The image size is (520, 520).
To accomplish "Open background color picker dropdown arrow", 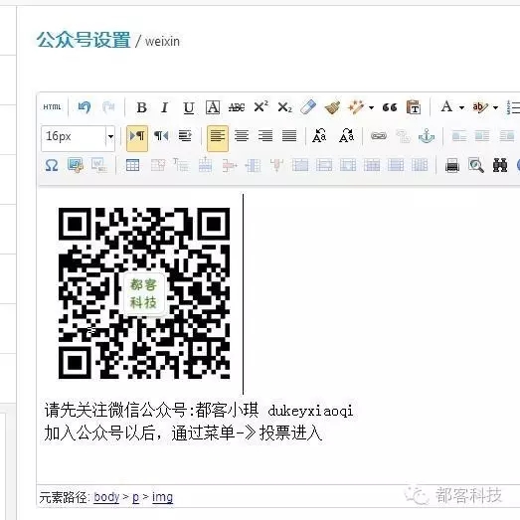I will [x=495, y=107].
